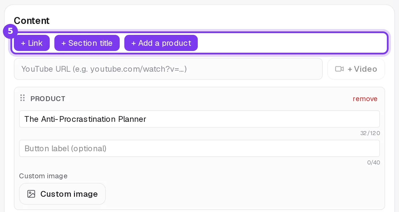Add a new Link block
This screenshot has height=212, width=399.
click(x=32, y=43)
